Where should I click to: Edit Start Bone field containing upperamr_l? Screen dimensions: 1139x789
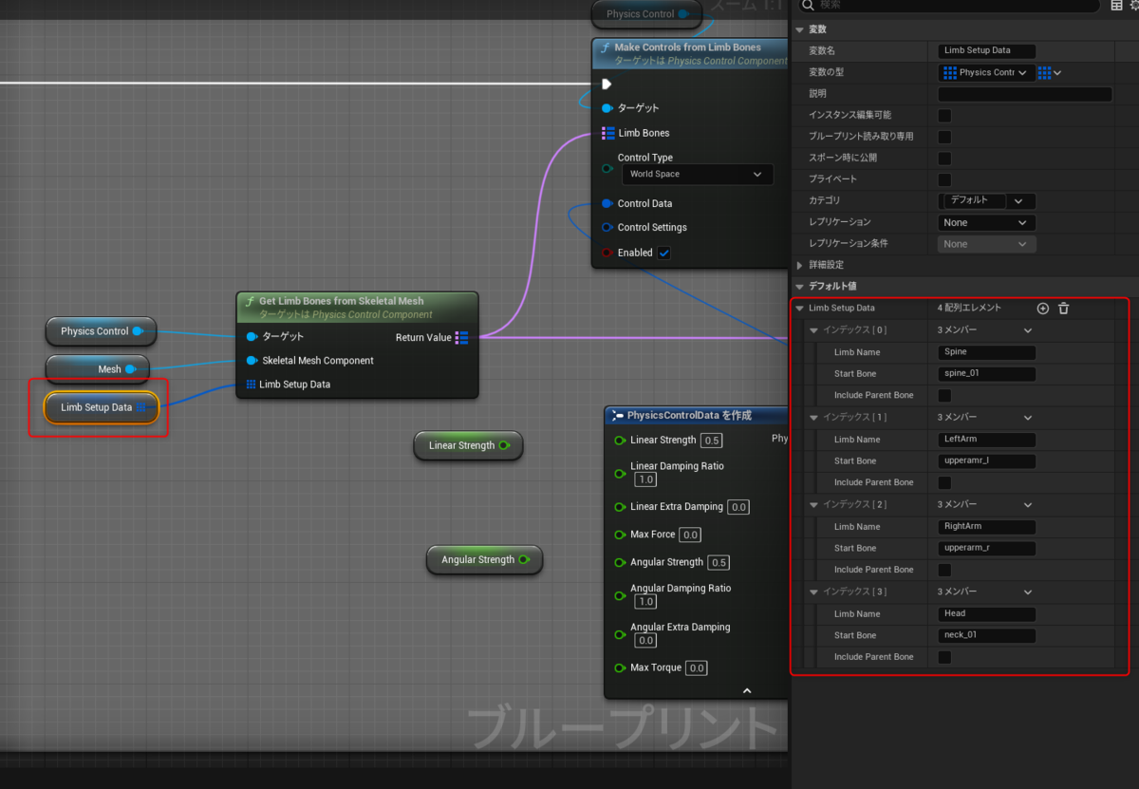click(x=987, y=461)
